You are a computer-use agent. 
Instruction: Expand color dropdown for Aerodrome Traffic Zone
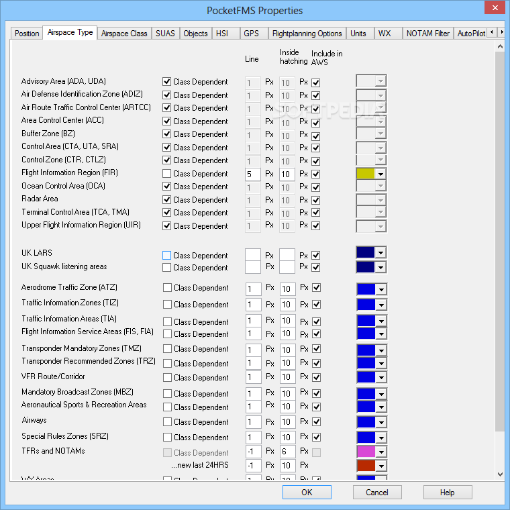(381, 289)
